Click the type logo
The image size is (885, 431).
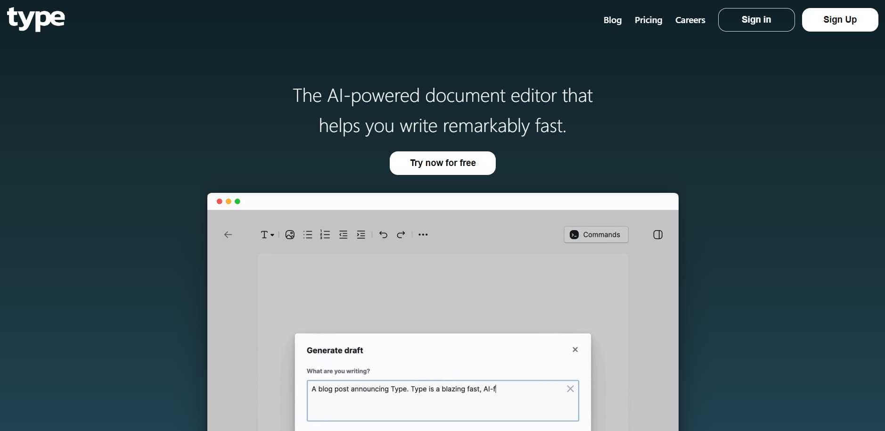click(x=36, y=19)
